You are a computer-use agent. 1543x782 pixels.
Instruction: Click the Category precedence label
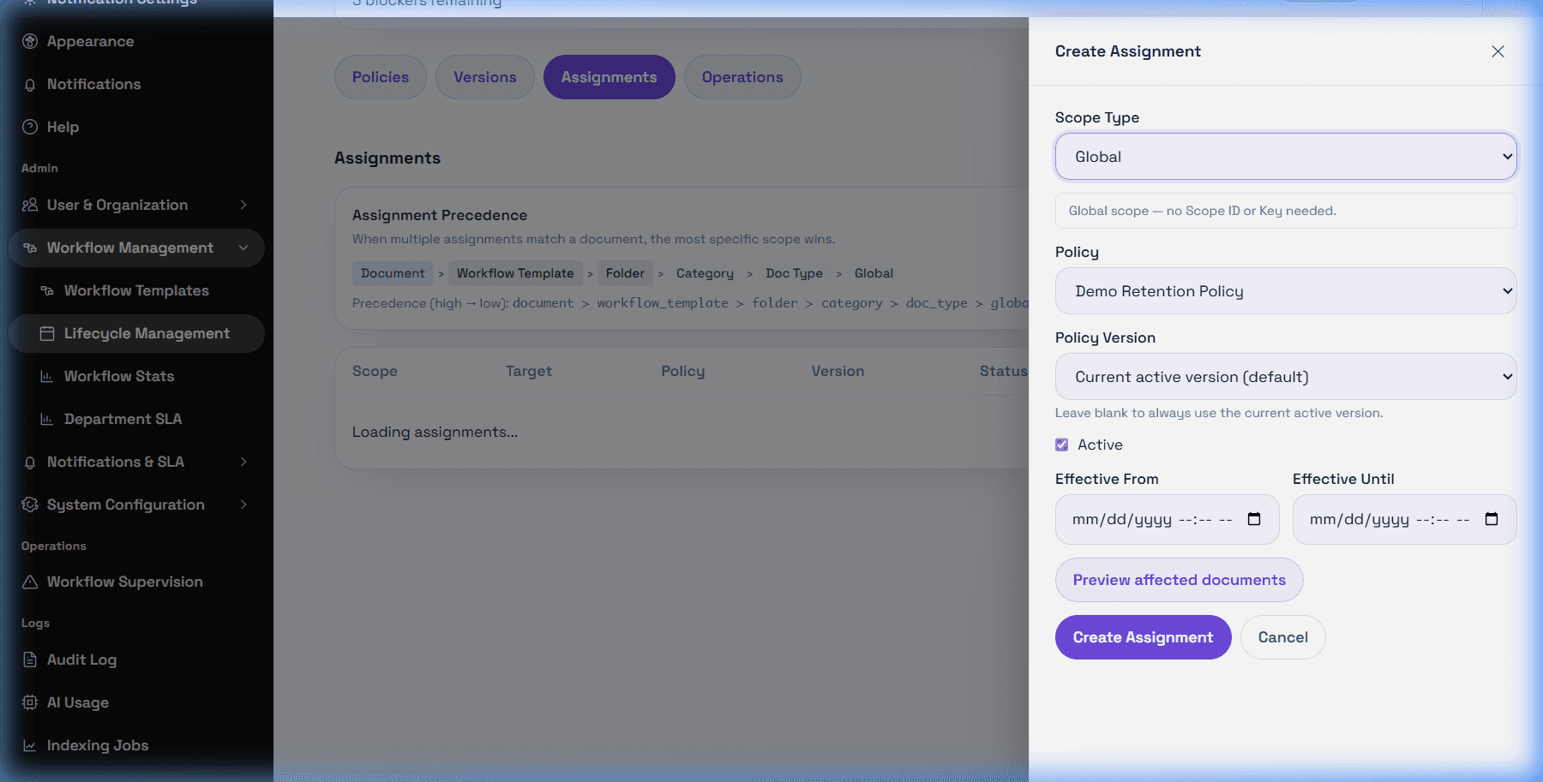pyautogui.click(x=705, y=273)
